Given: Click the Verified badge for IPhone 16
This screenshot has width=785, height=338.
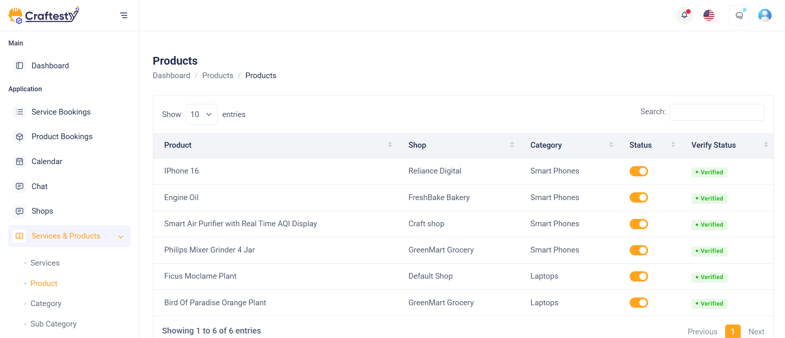Looking at the screenshot, I should click(x=710, y=172).
